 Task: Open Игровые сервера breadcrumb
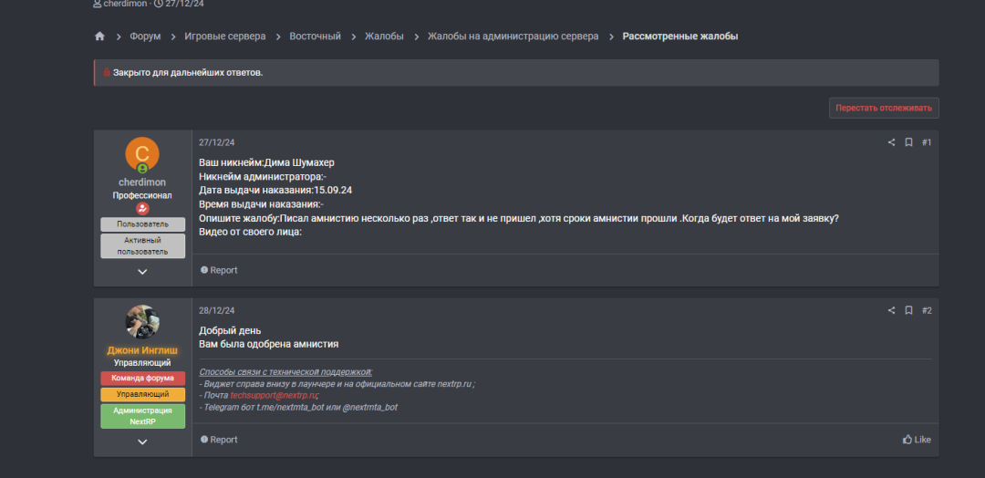225,36
